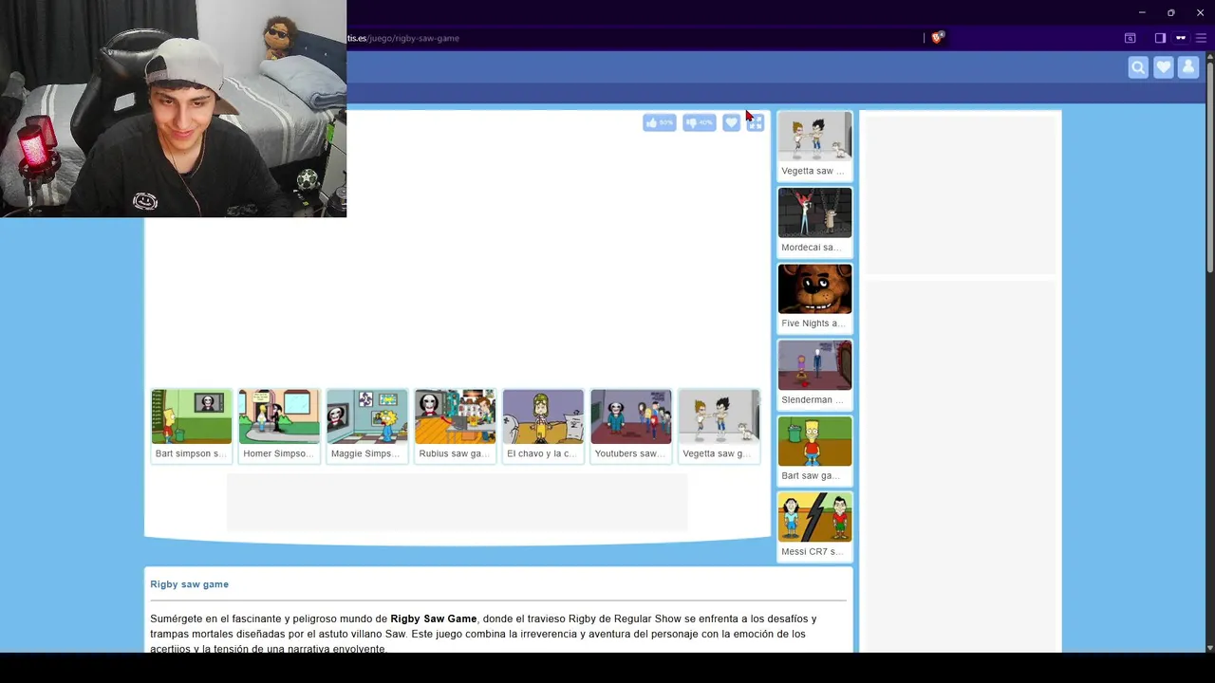This screenshot has width=1215, height=683.
Task: Open Slenderman game sidebar thumbnail
Action: point(814,365)
